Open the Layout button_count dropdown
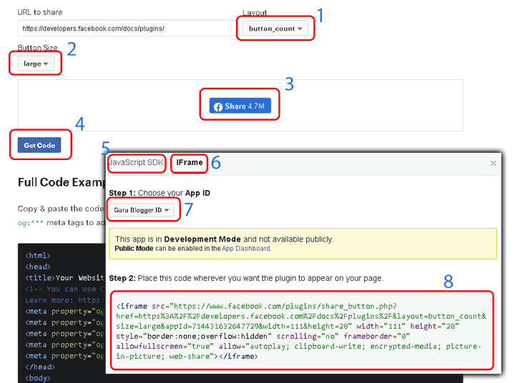Screen dimensions: 515x383 275,29
